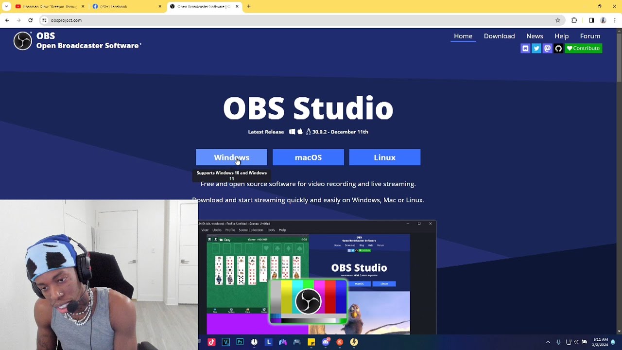Open the TikTok taskbar icon
This screenshot has height=350, width=622.
[x=211, y=342]
